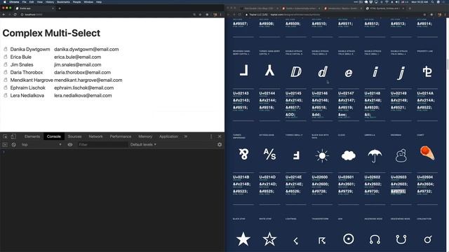Open the Apple menu

tap(4, 2)
